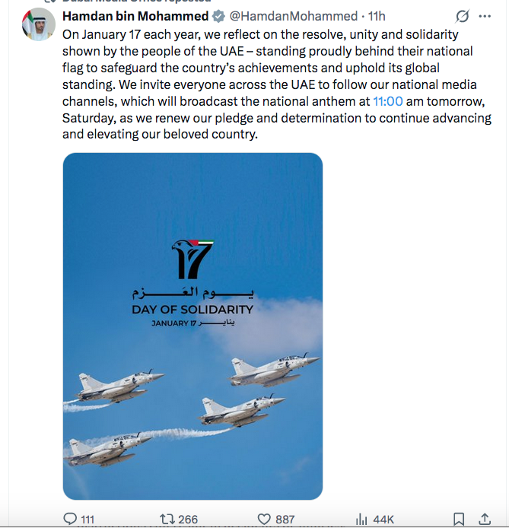Click the repost icon

[x=167, y=519]
